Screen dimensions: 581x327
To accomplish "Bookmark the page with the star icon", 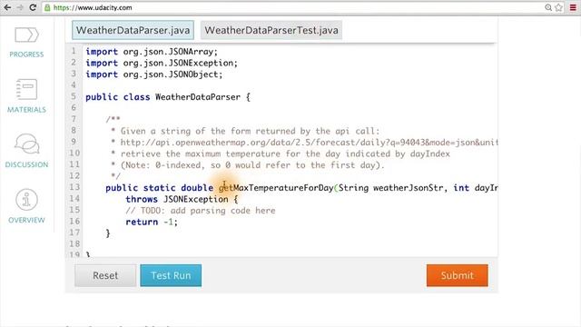I will click(559, 7).
